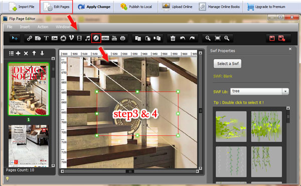The width and height of the screenshot is (301, 186).
Task: Open the Insert menu
Action: coord(25,27)
